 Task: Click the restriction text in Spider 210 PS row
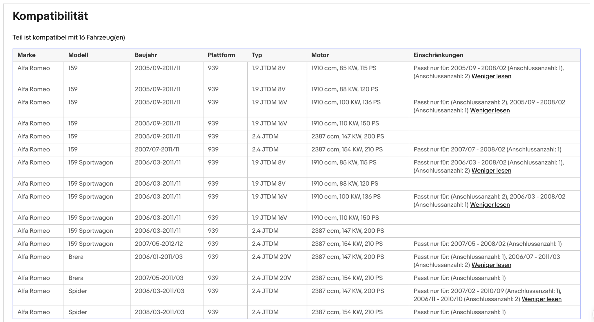tap(459, 312)
